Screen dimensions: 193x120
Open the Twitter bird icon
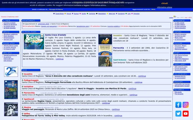tap(178, 114)
